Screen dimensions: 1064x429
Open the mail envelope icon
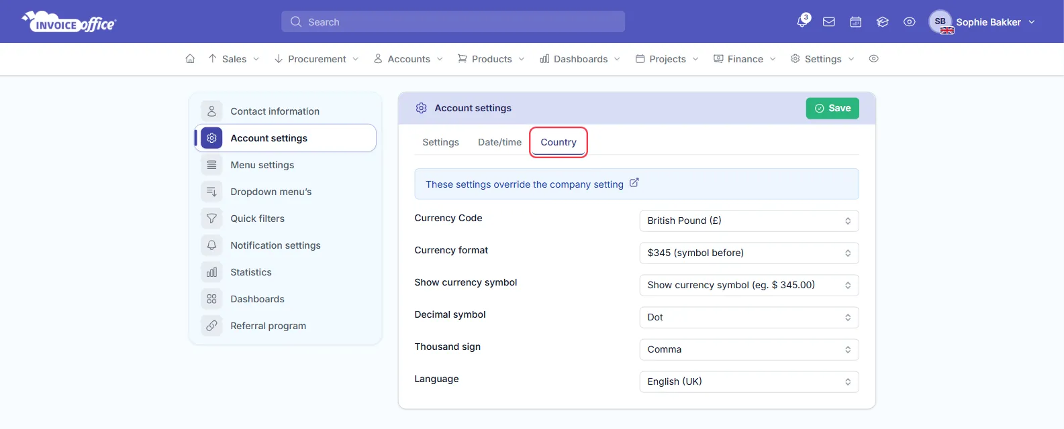coord(829,22)
